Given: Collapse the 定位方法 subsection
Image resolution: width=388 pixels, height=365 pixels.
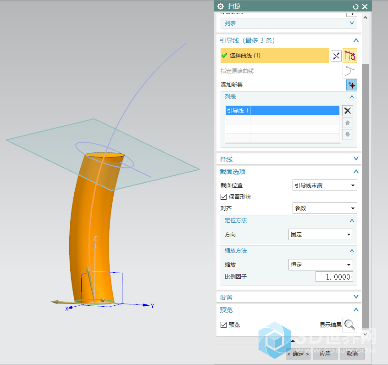Looking at the screenshot, I should point(352,220).
